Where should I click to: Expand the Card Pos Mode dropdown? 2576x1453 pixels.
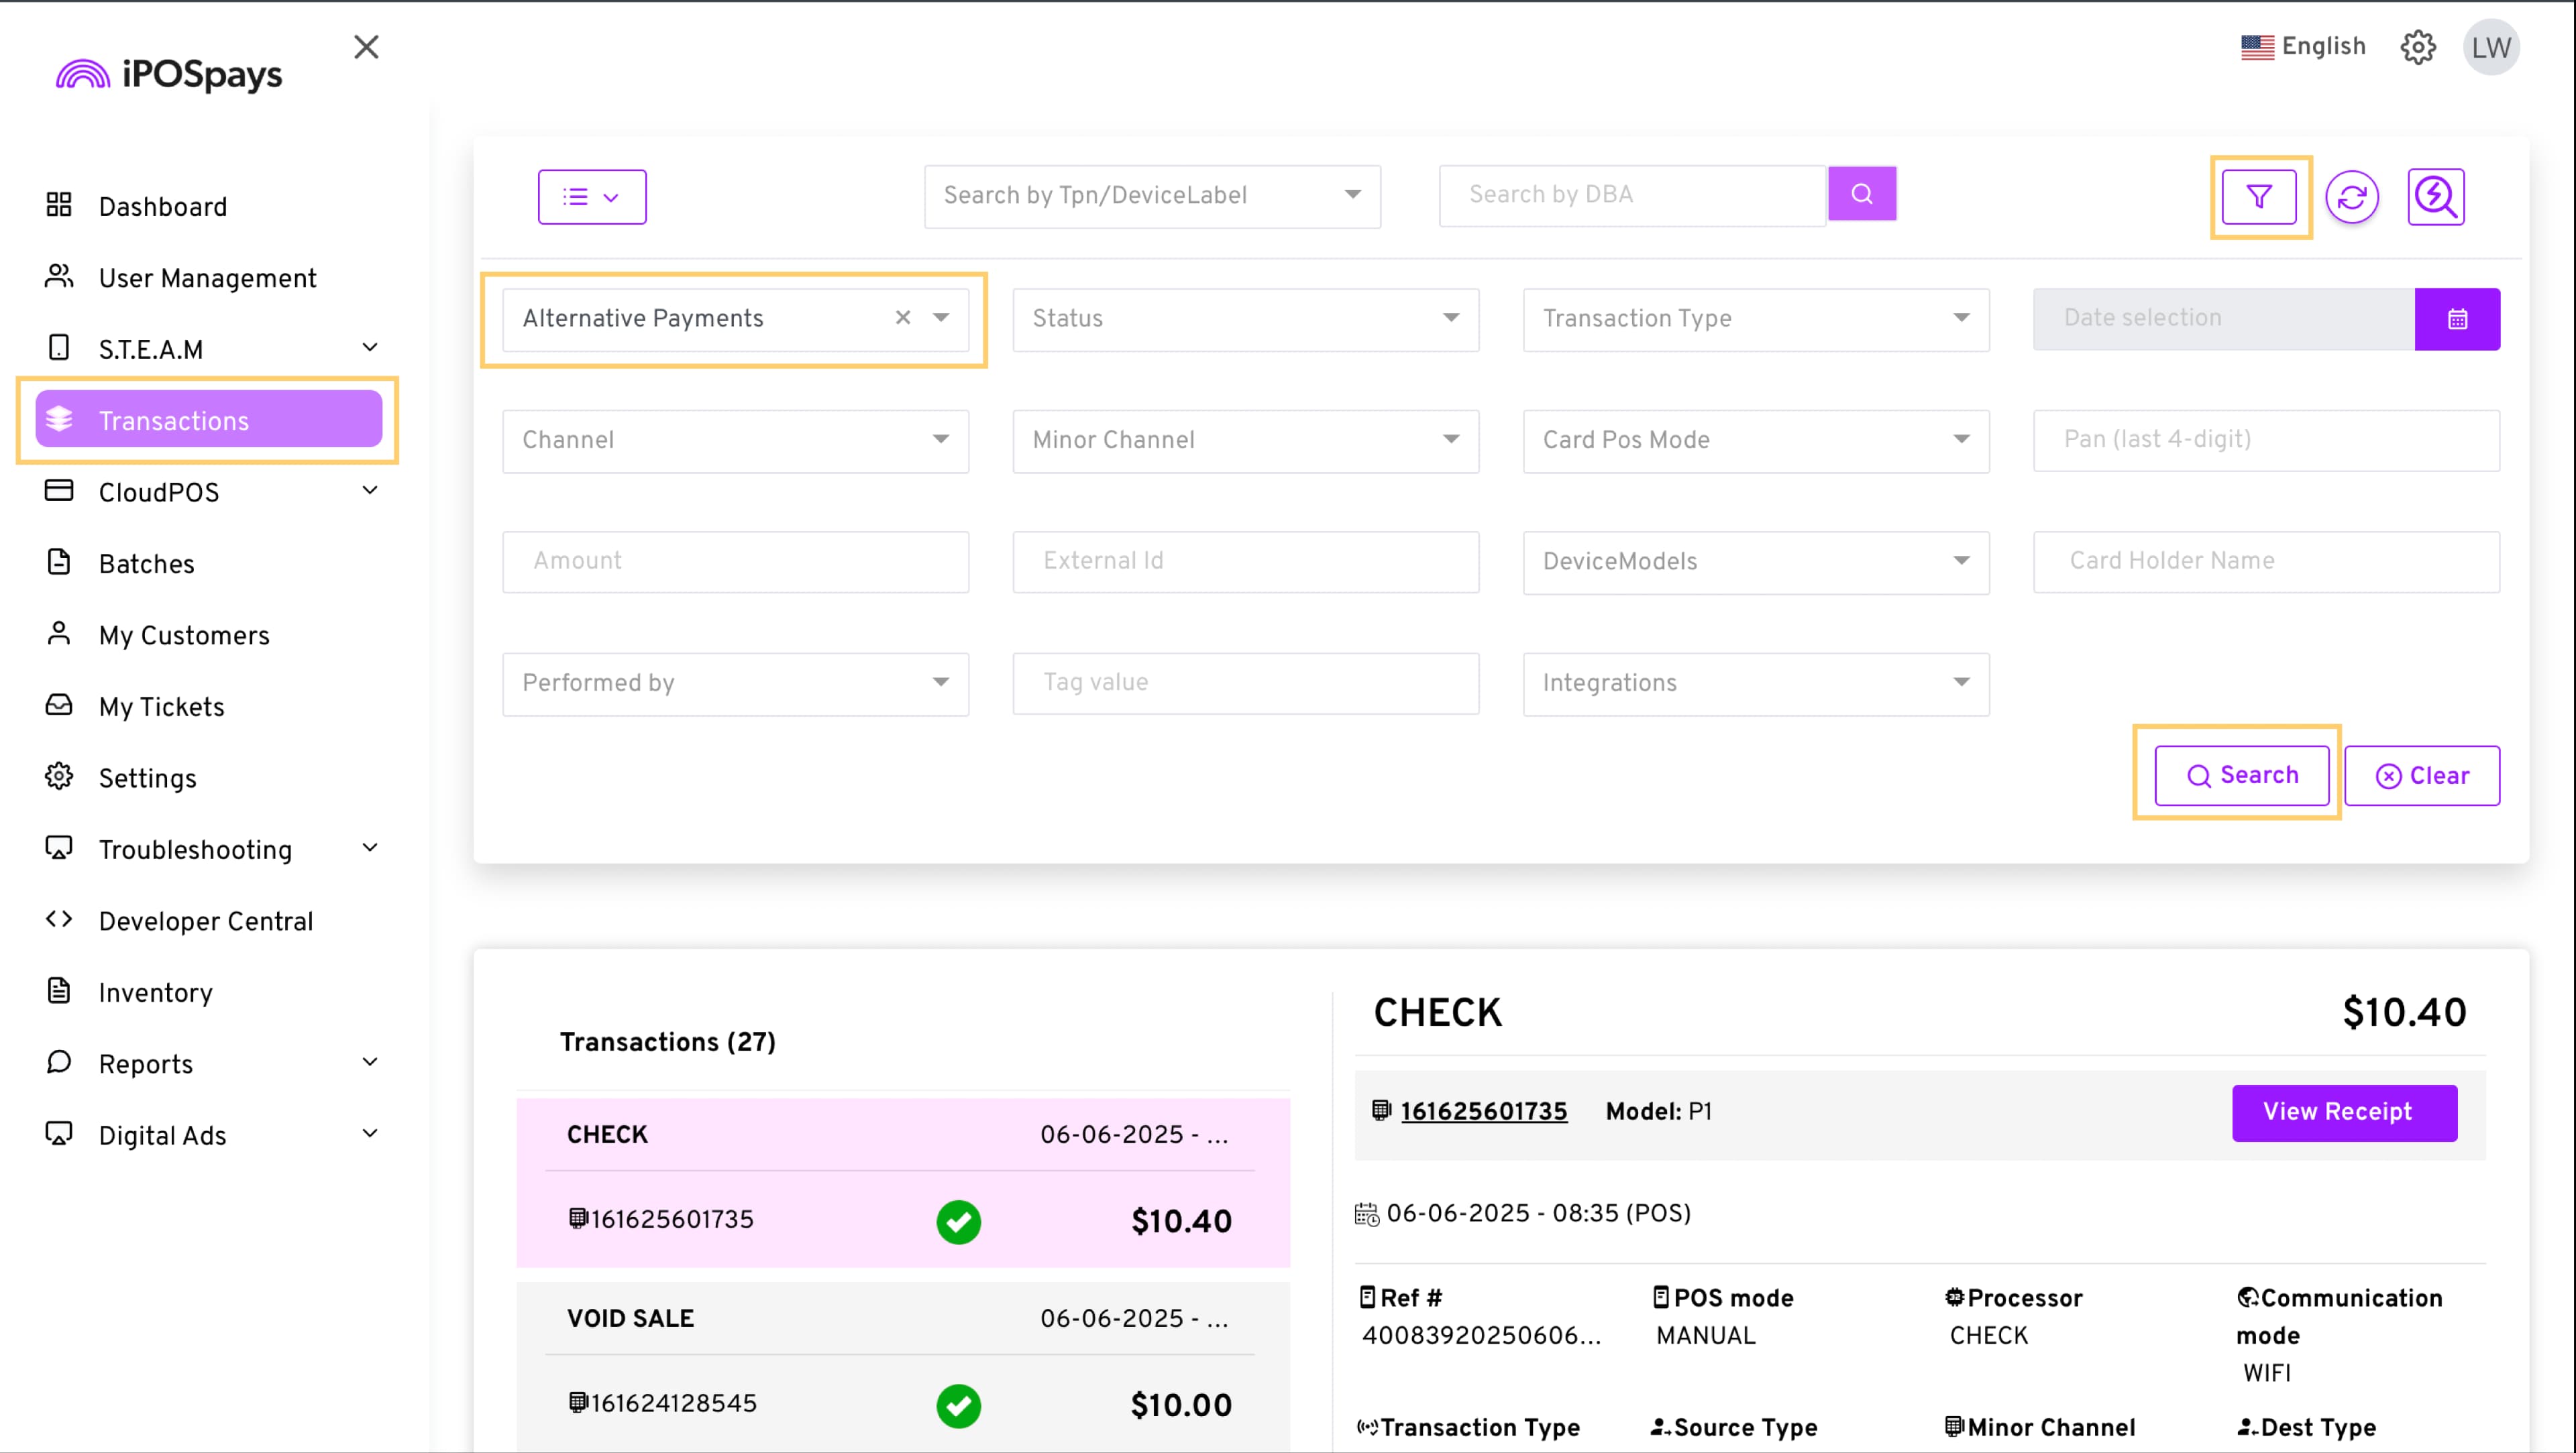pos(1756,441)
